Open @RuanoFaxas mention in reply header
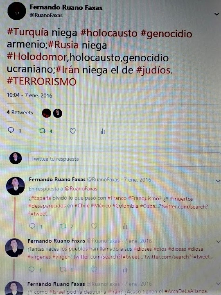The height and width of the screenshot is (295, 221). click(81, 188)
